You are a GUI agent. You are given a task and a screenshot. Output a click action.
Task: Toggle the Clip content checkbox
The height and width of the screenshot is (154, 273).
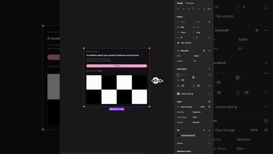(178, 43)
